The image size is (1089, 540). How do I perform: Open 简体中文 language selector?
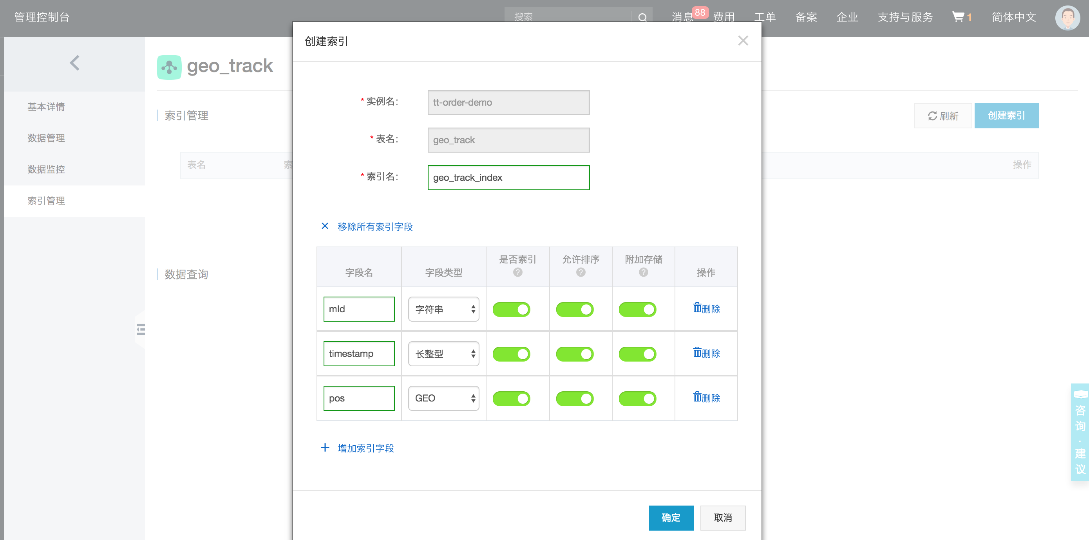(x=1013, y=17)
